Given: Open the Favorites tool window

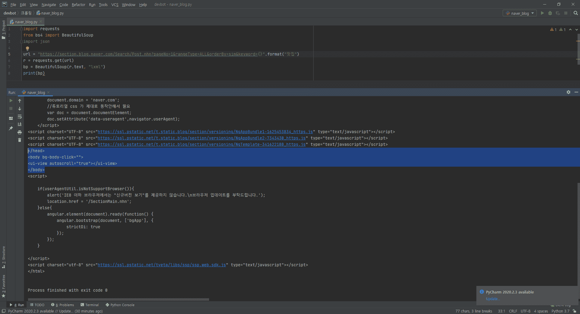Looking at the screenshot, I should click(x=3, y=286).
